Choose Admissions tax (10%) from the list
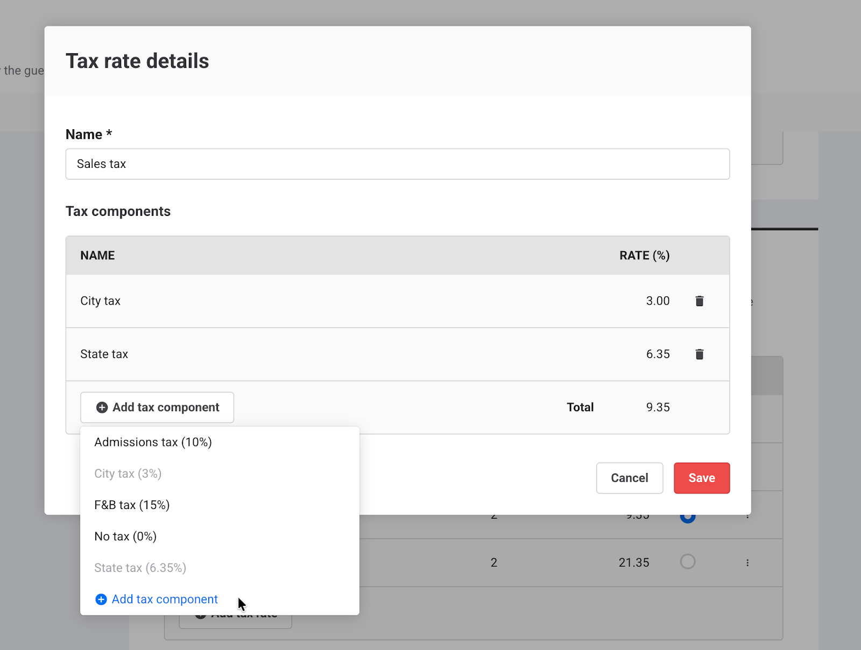 [x=153, y=442]
